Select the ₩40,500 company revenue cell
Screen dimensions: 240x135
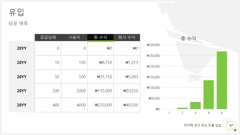127,105
